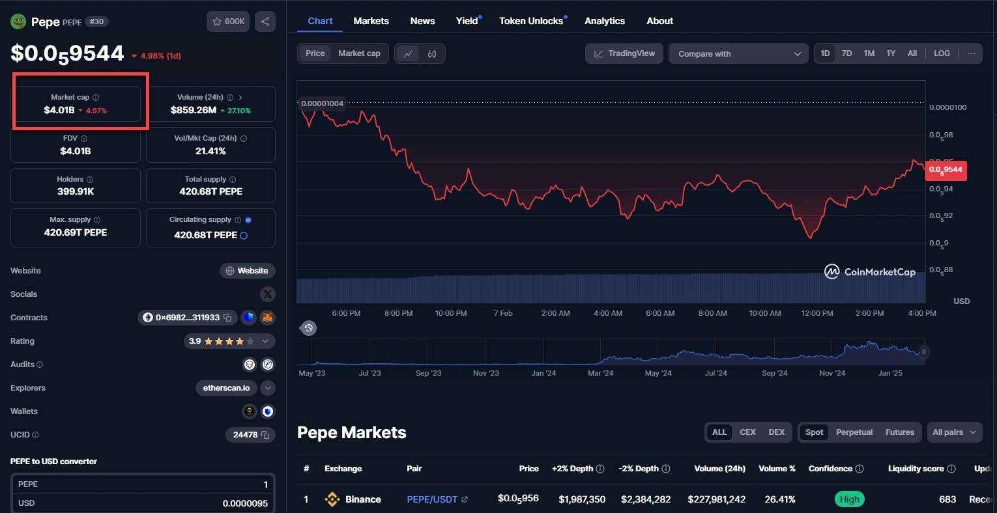The height and width of the screenshot is (513, 997).
Task: Switch to the Markets tab
Action: (371, 21)
